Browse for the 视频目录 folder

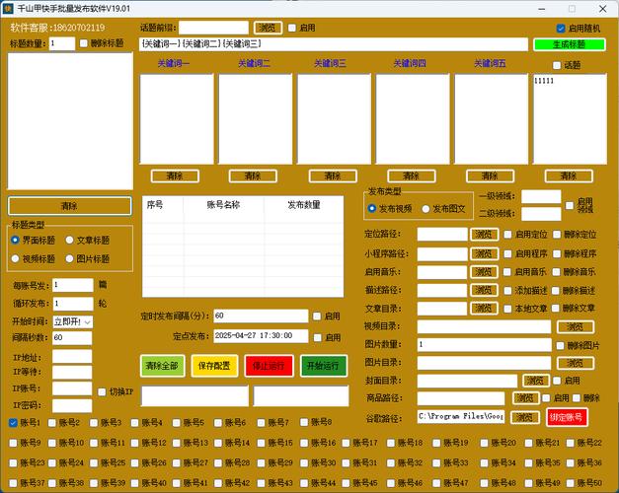pyautogui.click(x=575, y=326)
